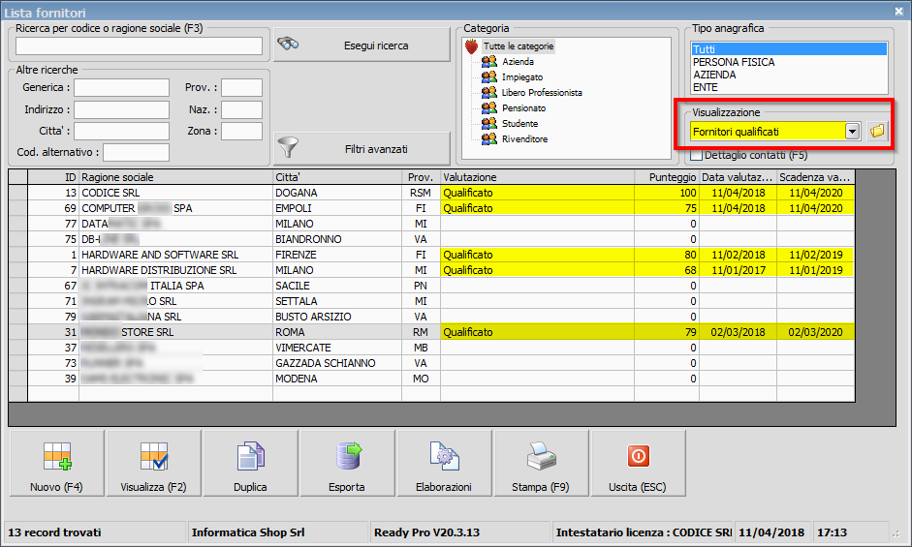Exit using the Uscita (ESC) button
This screenshot has width=912, height=547.
coord(638,464)
